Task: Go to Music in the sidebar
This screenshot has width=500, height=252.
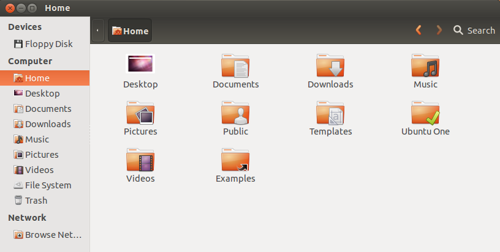Action: point(45,139)
